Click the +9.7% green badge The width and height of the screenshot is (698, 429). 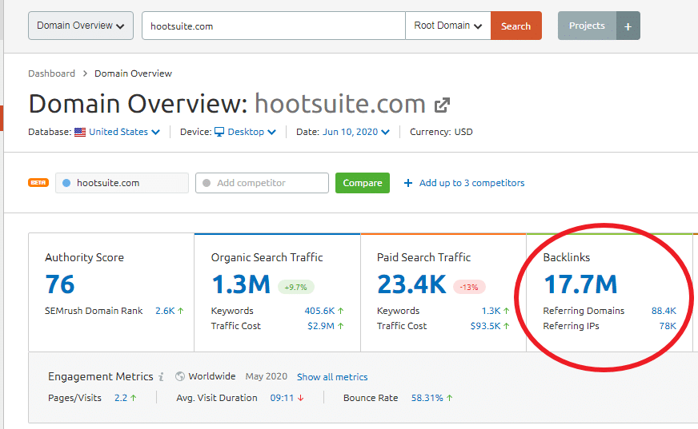click(296, 288)
